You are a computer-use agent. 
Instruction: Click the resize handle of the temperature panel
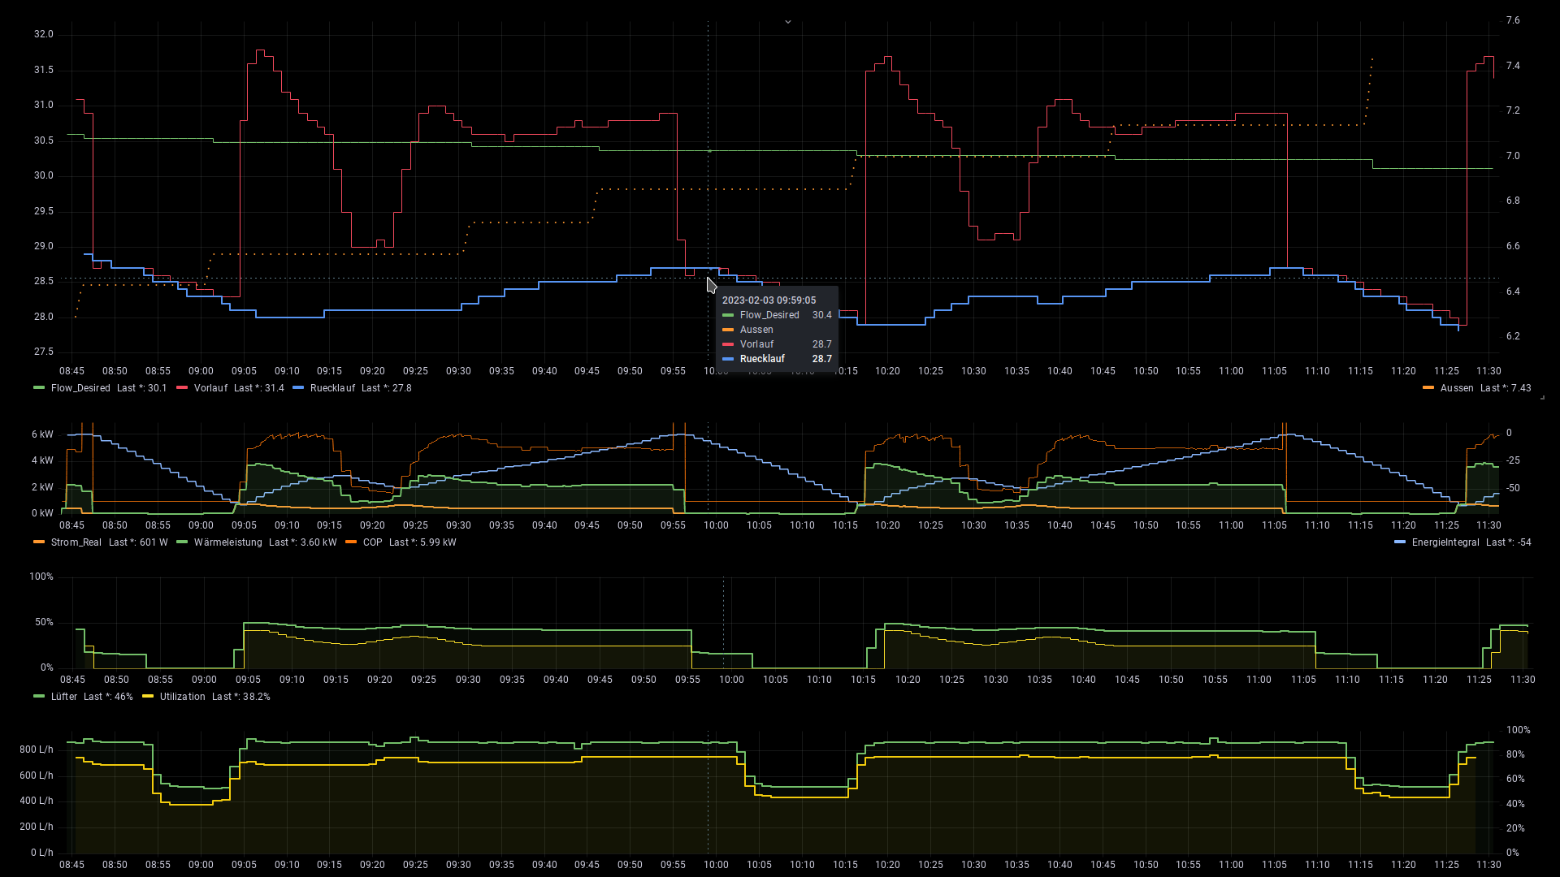[x=1542, y=397]
